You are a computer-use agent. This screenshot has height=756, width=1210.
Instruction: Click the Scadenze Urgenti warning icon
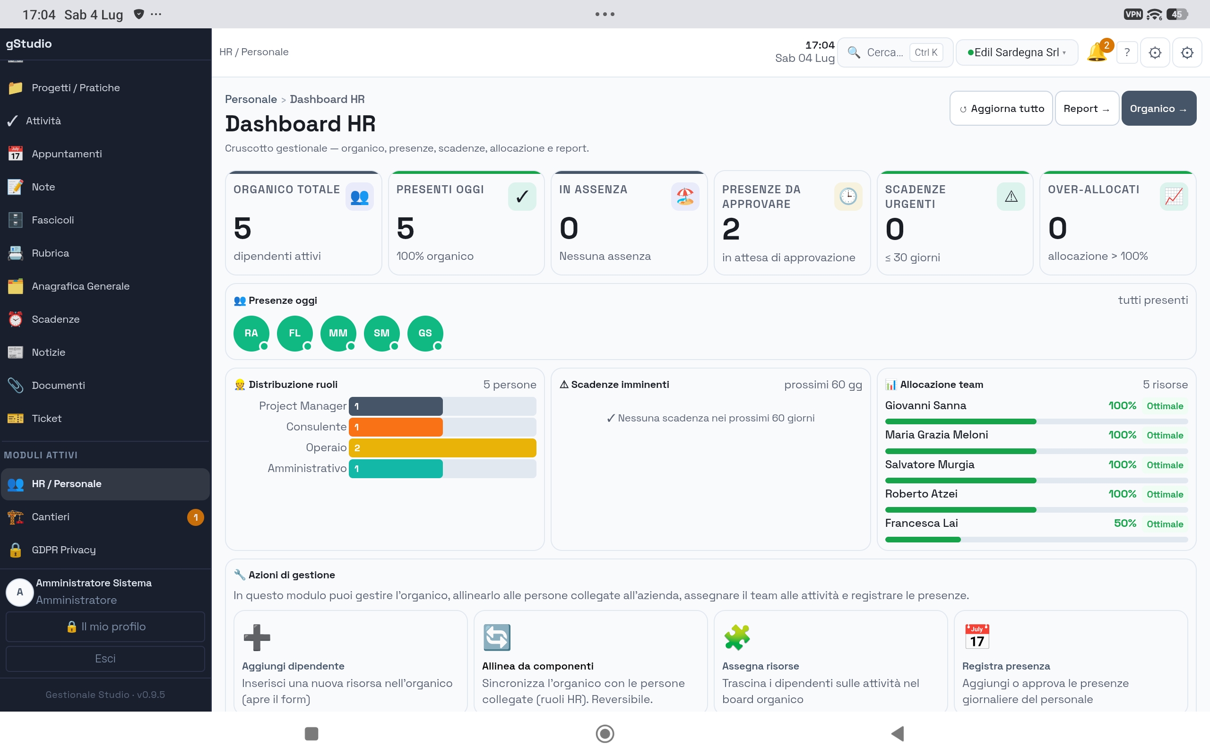(x=1011, y=197)
